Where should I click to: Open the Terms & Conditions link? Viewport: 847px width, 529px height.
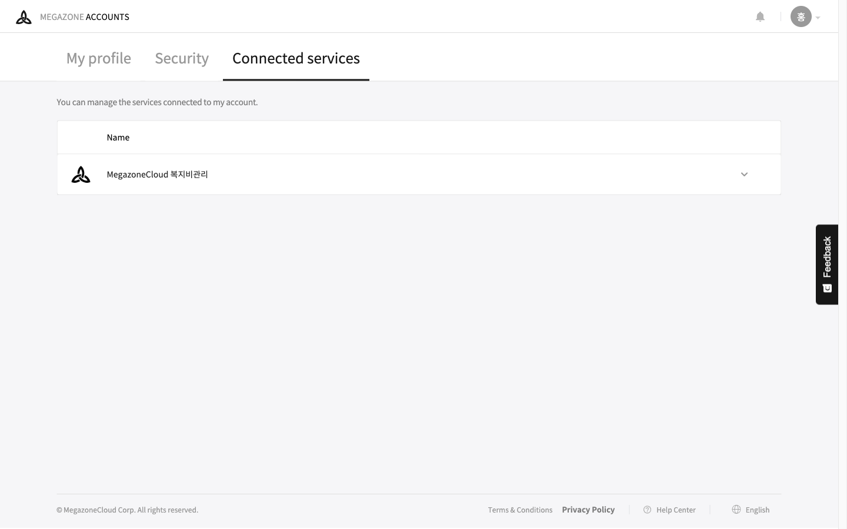tap(520, 510)
